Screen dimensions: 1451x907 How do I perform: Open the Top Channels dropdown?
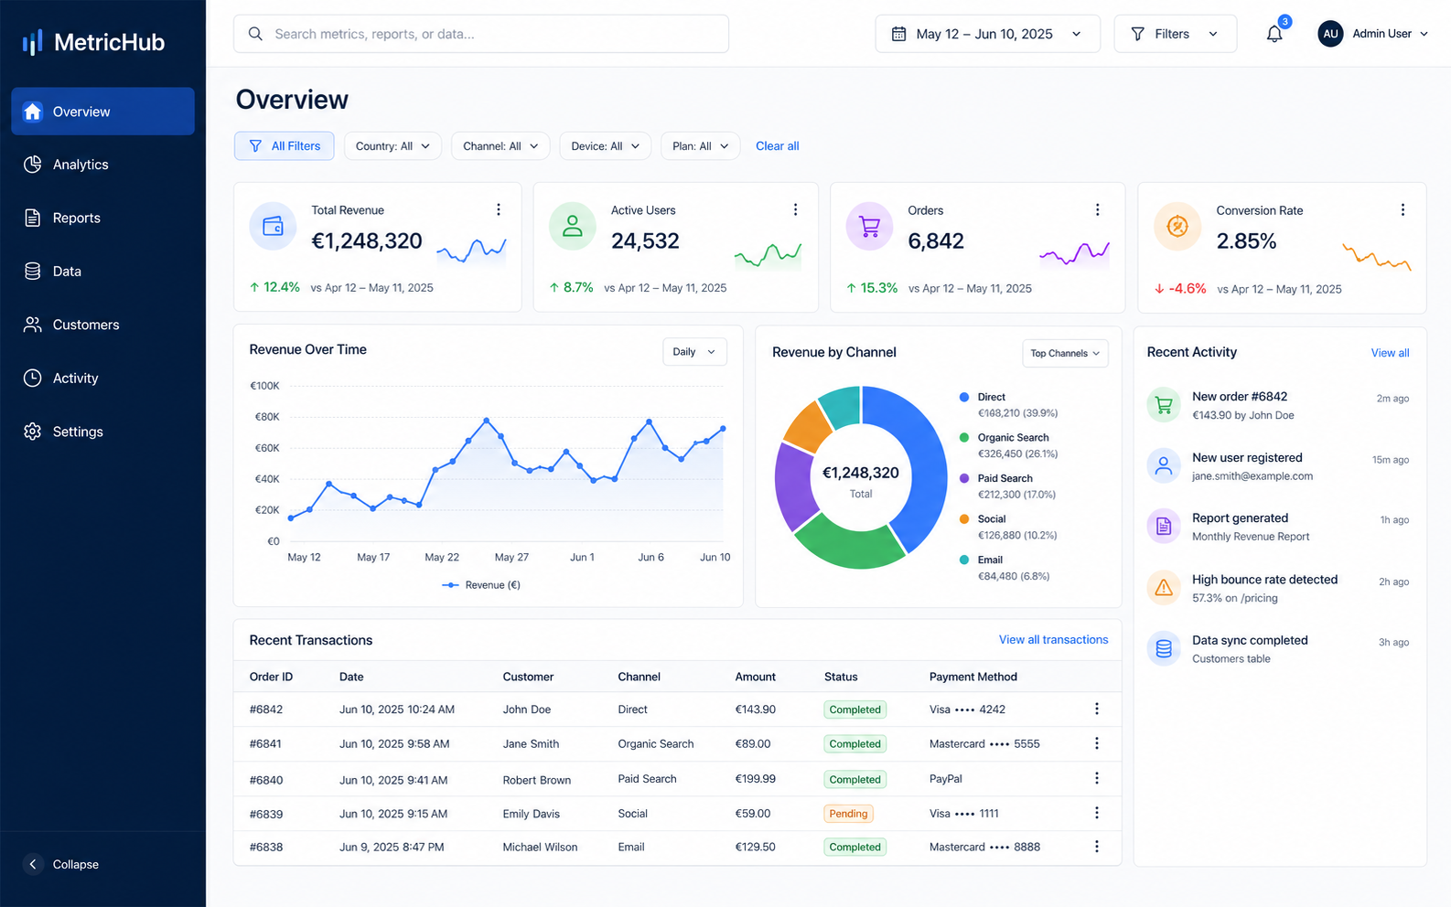1065,353
